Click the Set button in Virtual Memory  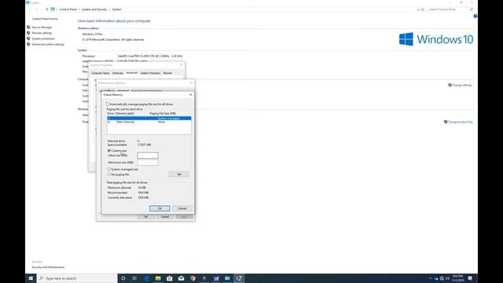179,175
